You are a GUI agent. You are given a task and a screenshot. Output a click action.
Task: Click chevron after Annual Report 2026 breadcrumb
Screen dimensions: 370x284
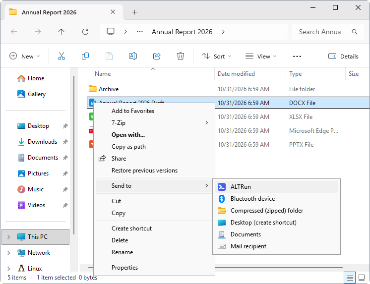click(x=223, y=32)
